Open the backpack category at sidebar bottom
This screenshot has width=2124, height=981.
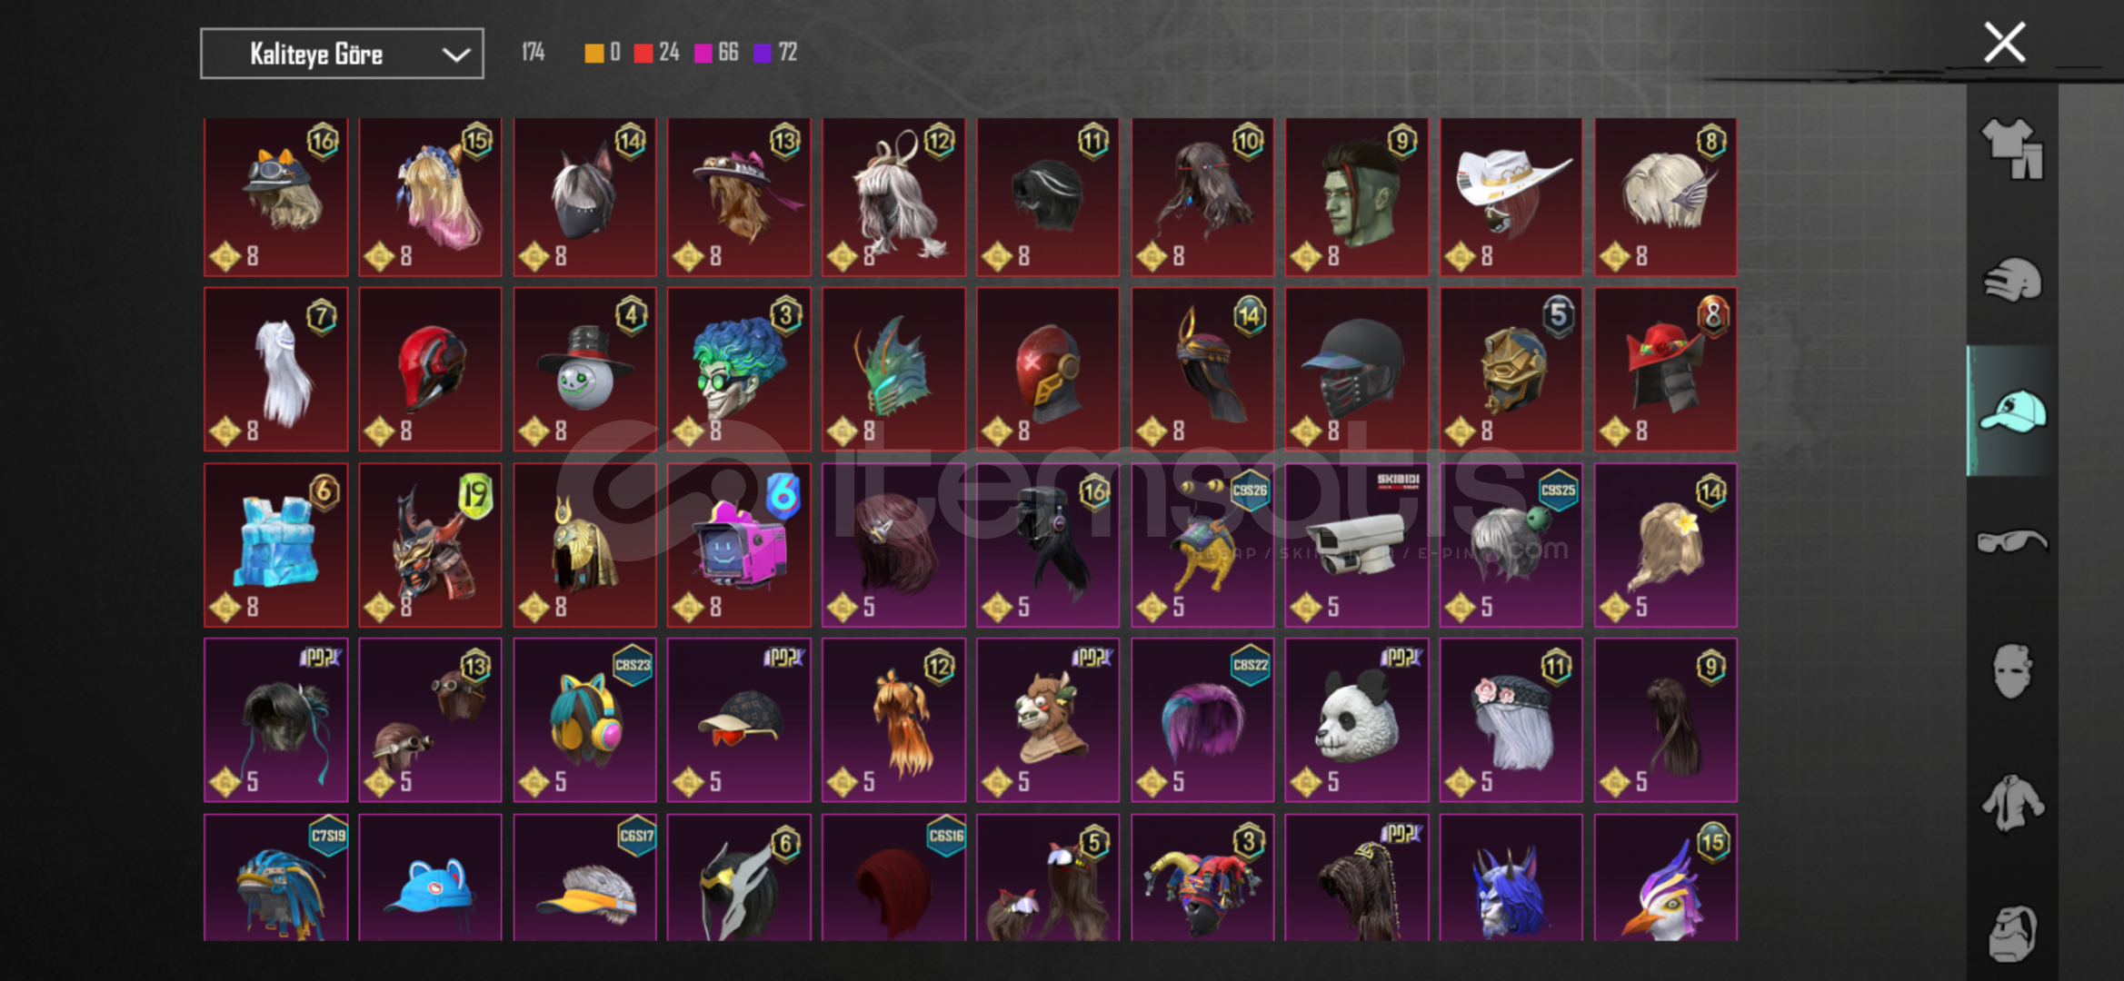click(2011, 933)
